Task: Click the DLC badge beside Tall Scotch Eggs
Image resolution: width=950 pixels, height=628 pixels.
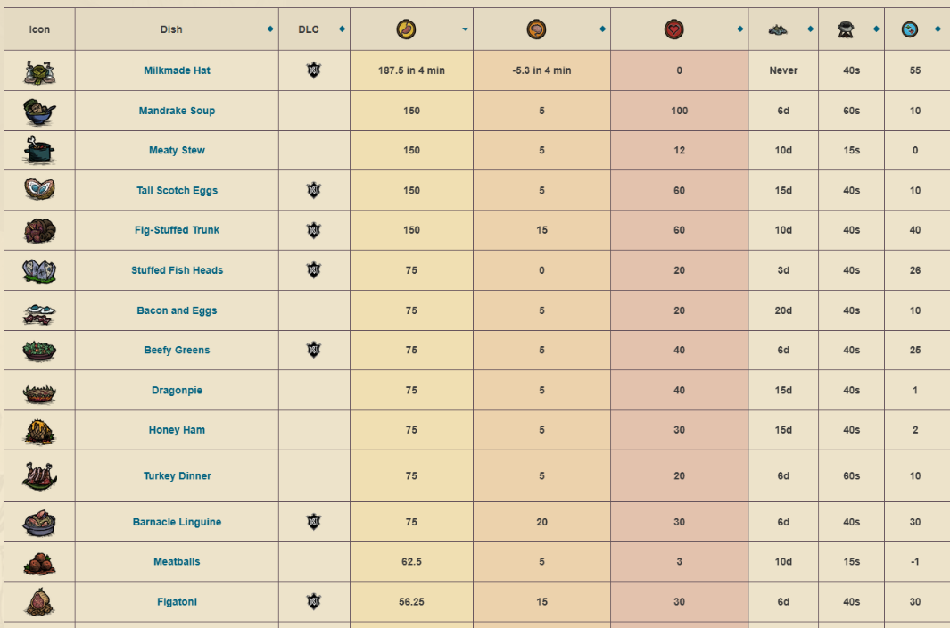Action: [313, 190]
